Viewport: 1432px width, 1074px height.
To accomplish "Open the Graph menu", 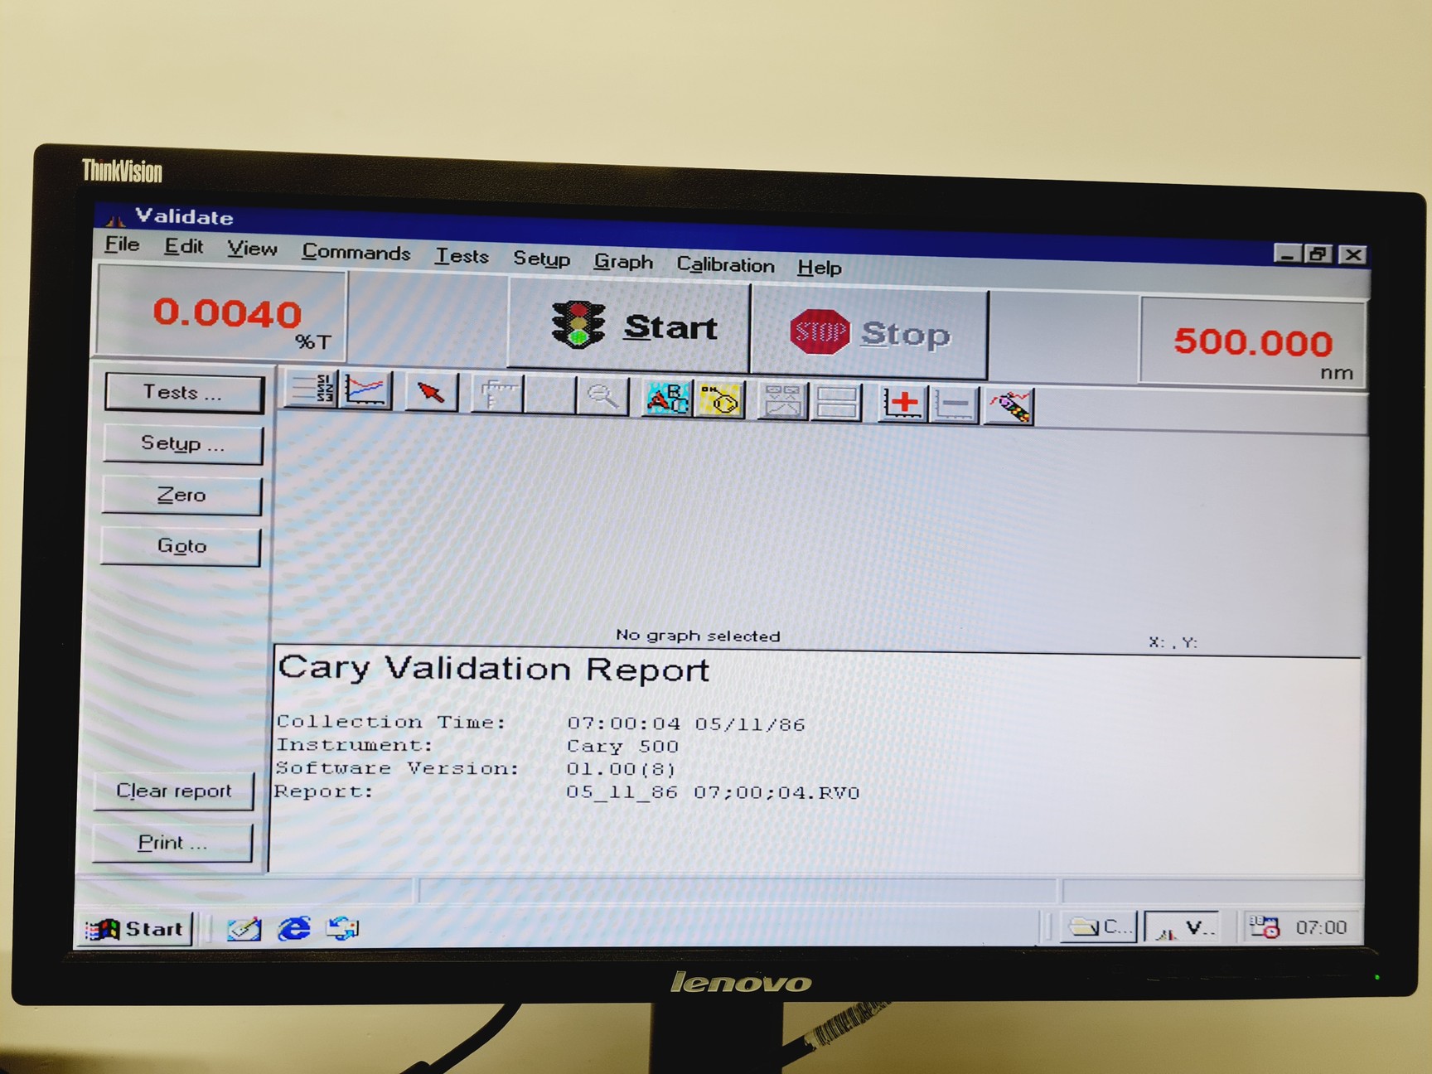I will tap(623, 262).
